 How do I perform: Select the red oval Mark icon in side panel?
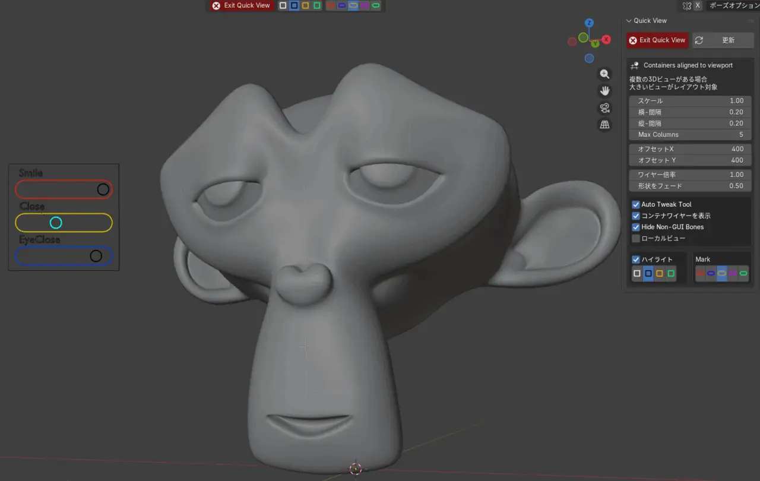coord(700,273)
